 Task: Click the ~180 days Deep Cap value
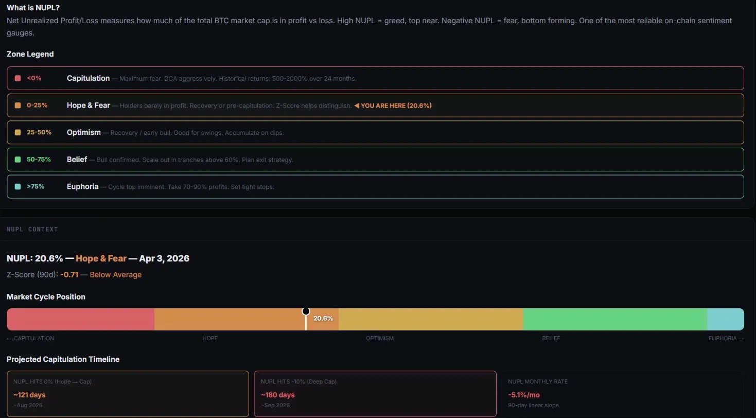[x=277, y=395]
